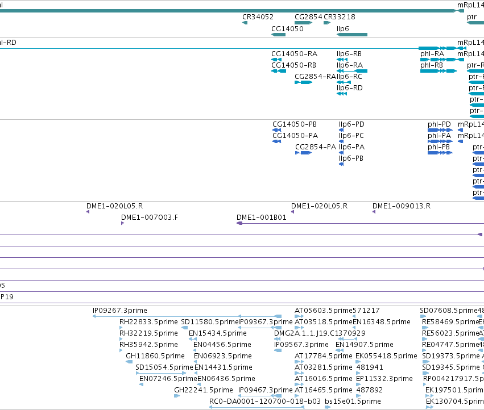
Task: Select the phl-RA transcript label
Action: coord(432,54)
